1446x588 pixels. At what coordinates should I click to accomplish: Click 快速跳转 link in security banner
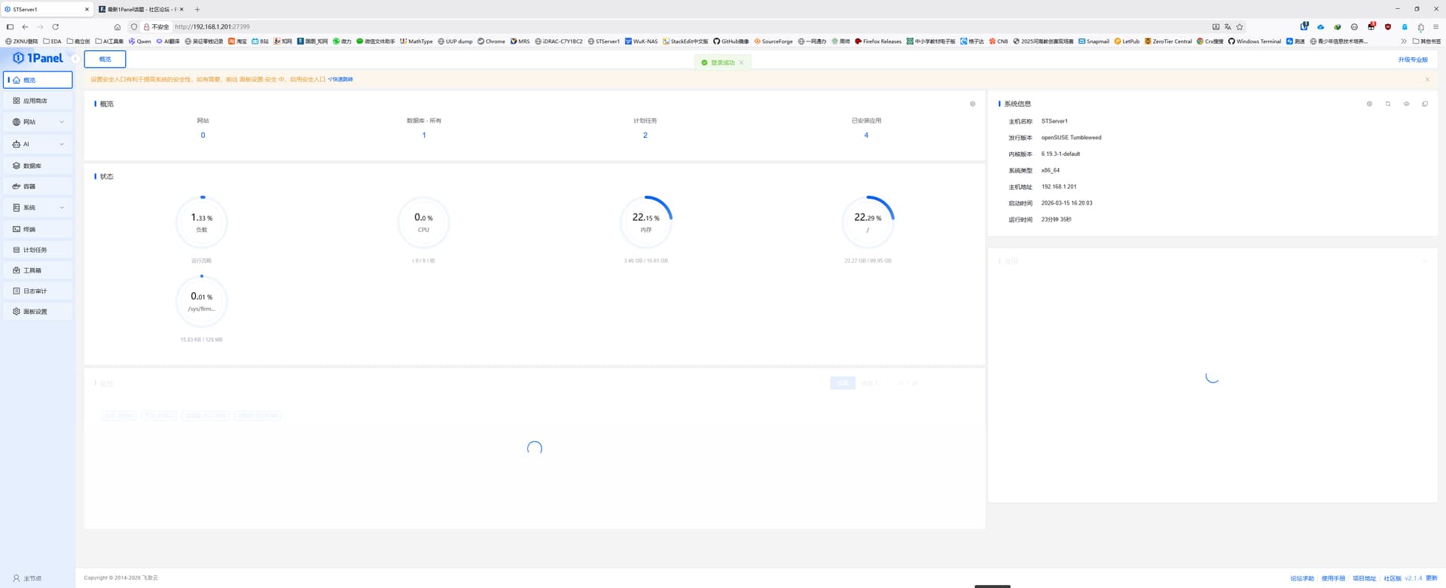341,79
